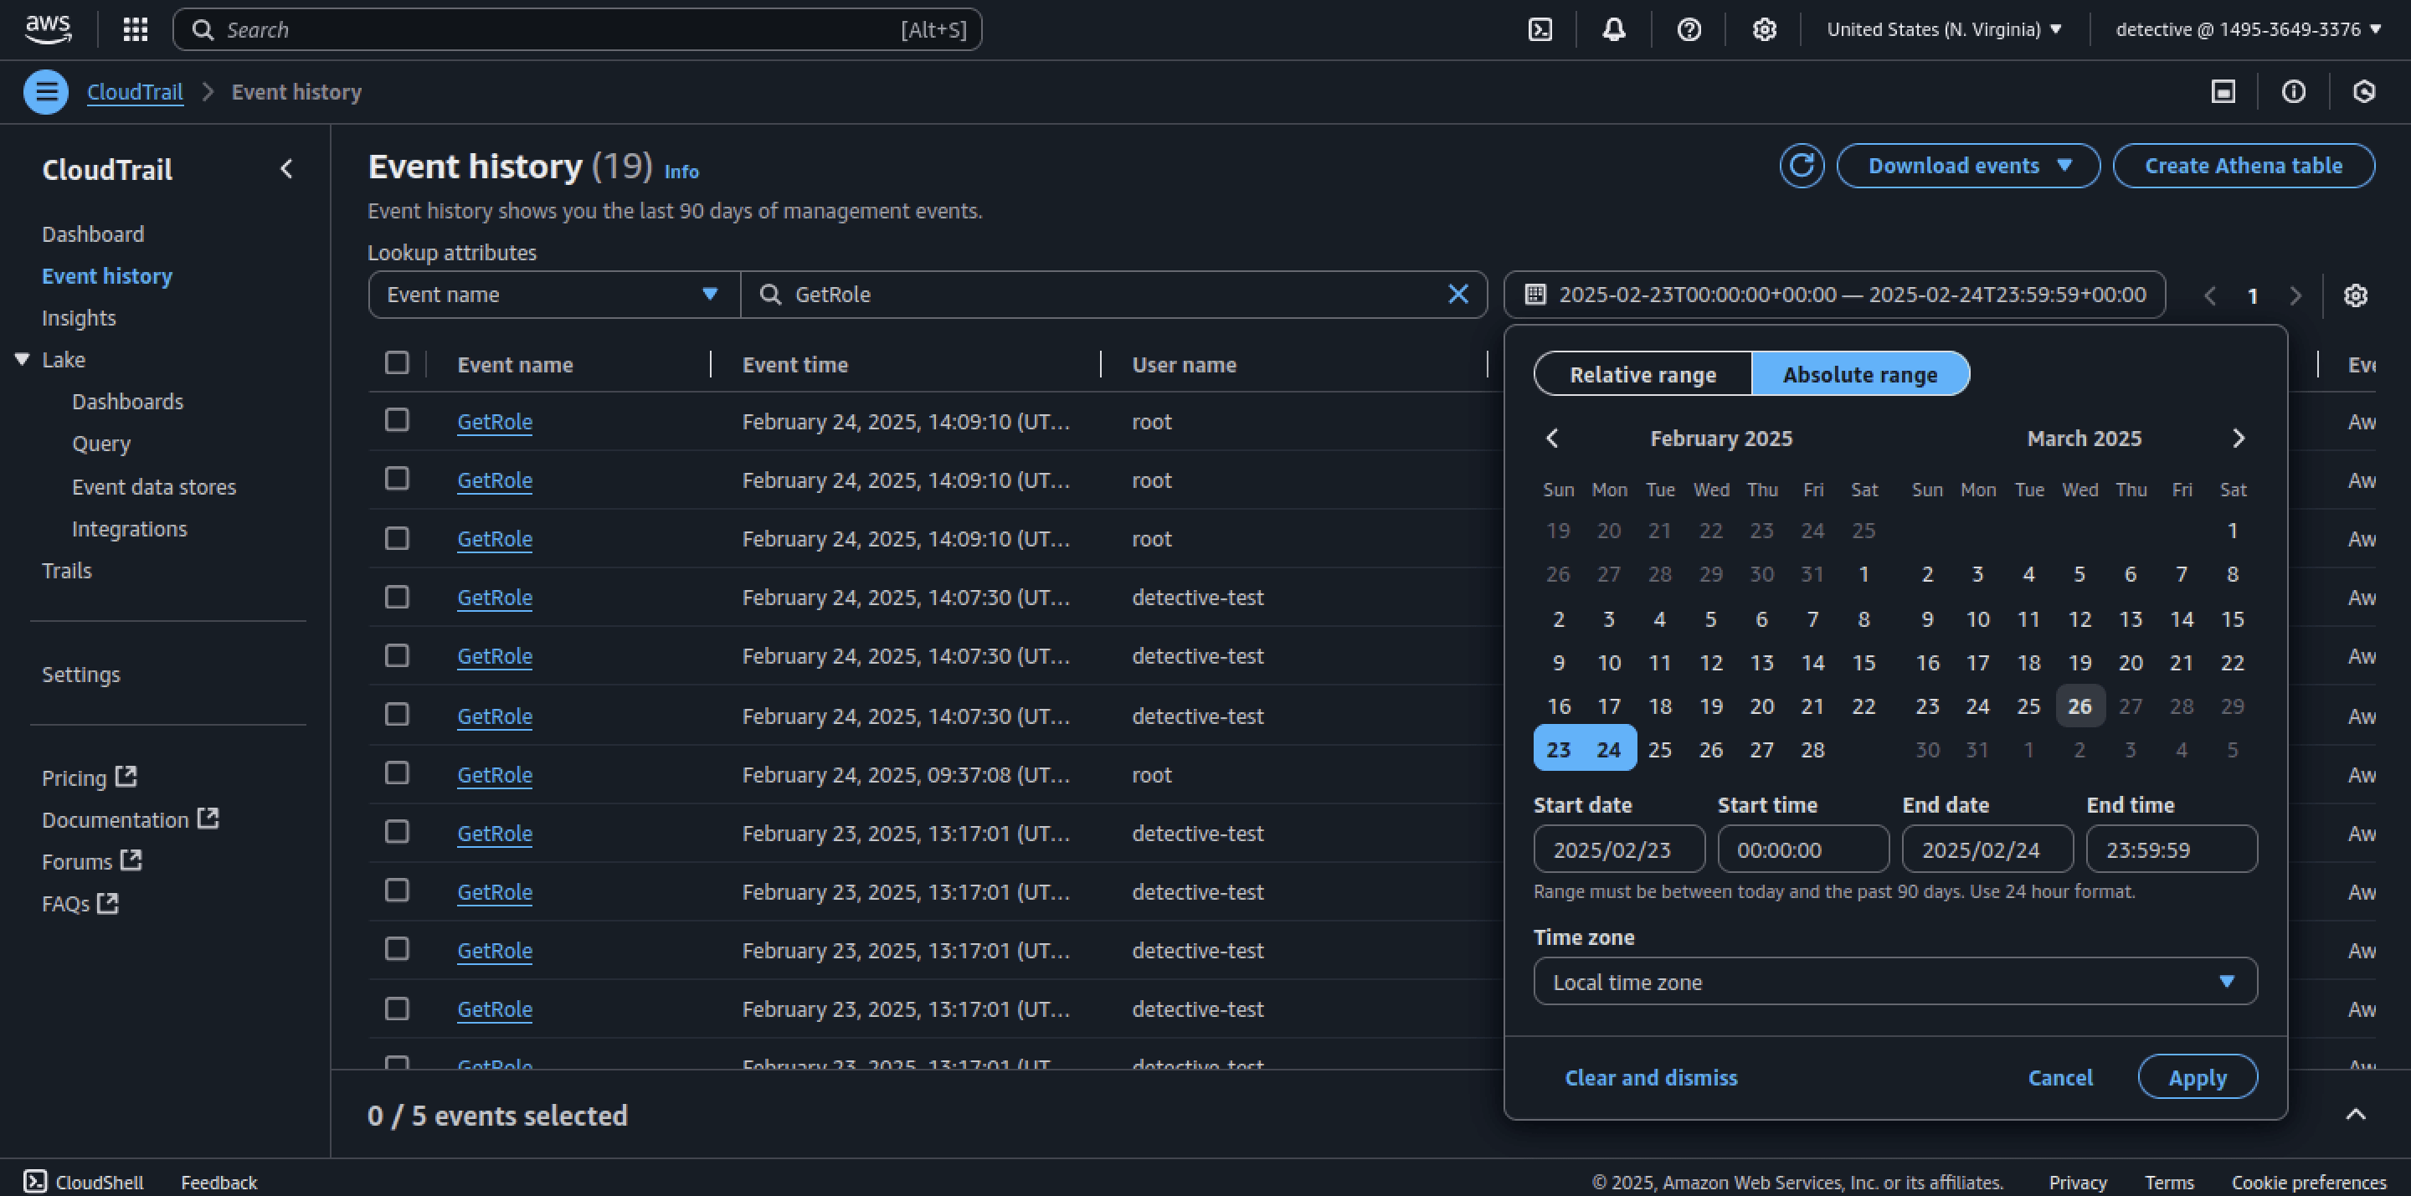2411x1196 pixels.
Task: Open the Time zone dropdown
Action: coord(1895,982)
